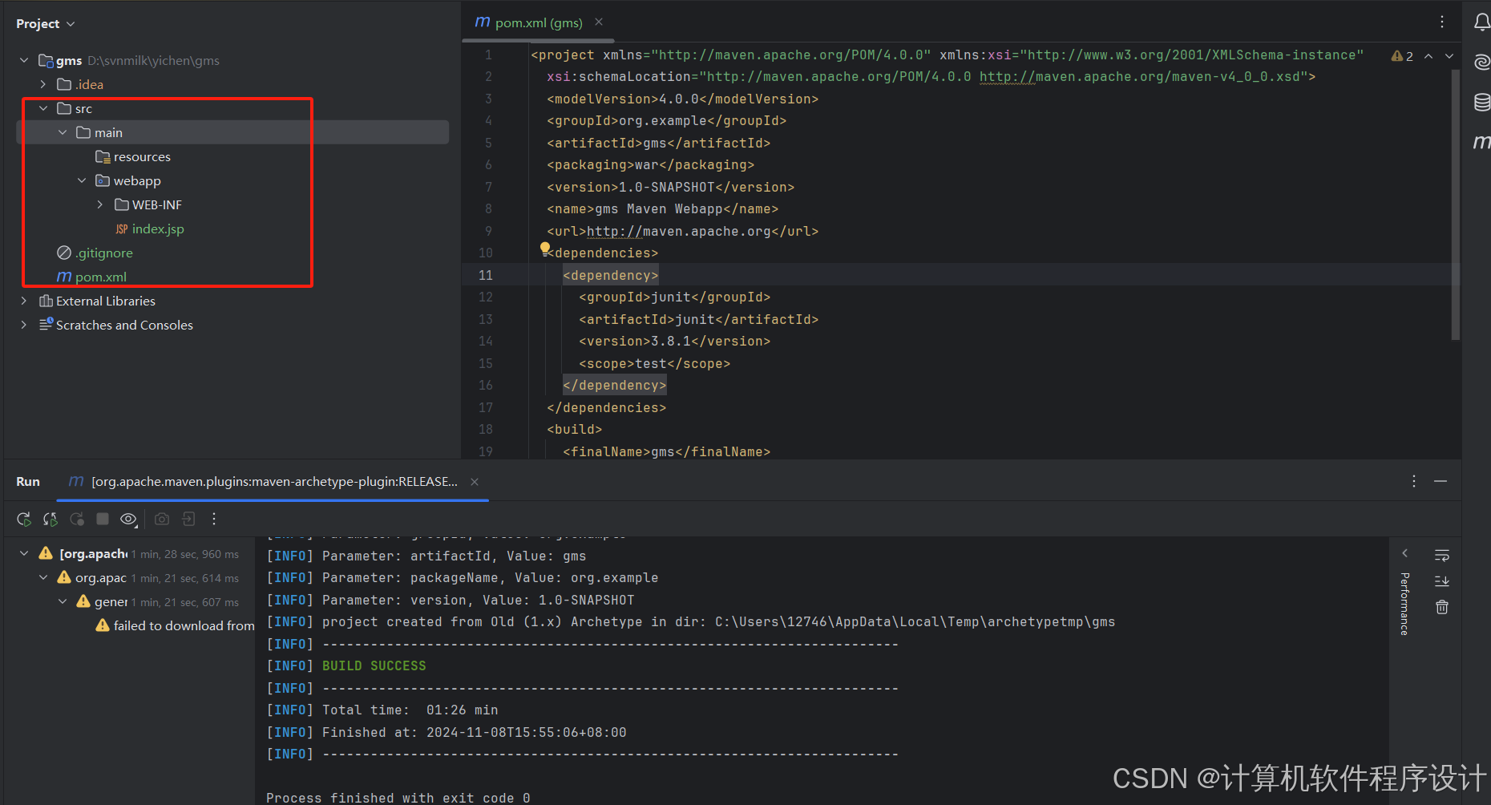Screen dimensions: 1491x805
Task: Click Performance vertical tab label
Action: (x=1404, y=603)
